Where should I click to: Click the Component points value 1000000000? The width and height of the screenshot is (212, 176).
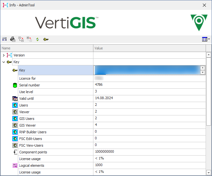105,151
